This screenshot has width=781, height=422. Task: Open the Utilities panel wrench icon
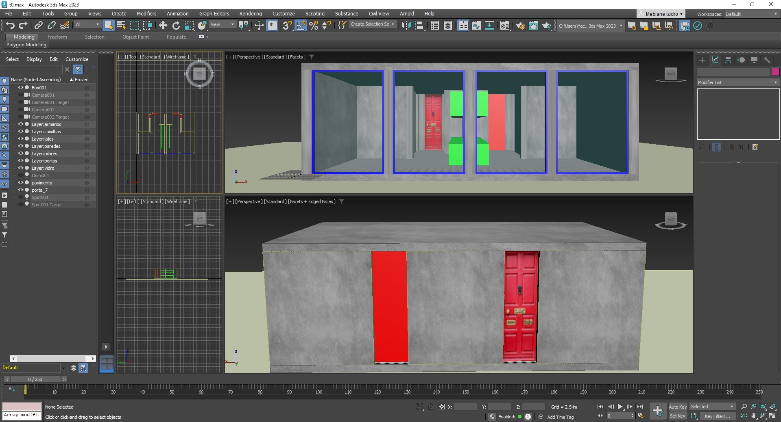coord(767,60)
